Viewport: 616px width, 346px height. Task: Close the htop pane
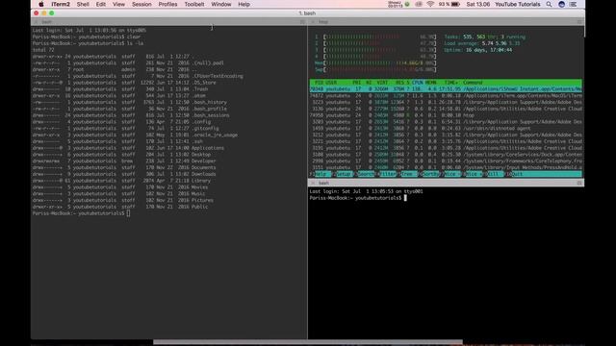coord(313,22)
